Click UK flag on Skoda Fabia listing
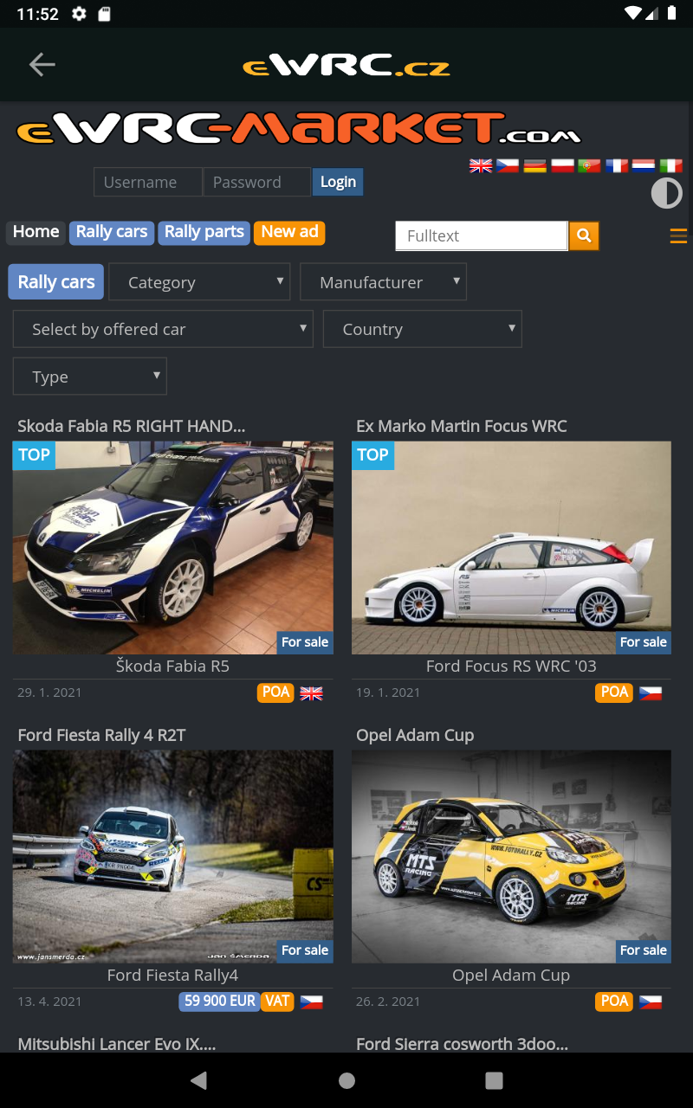Image resolution: width=693 pixels, height=1108 pixels. click(311, 693)
